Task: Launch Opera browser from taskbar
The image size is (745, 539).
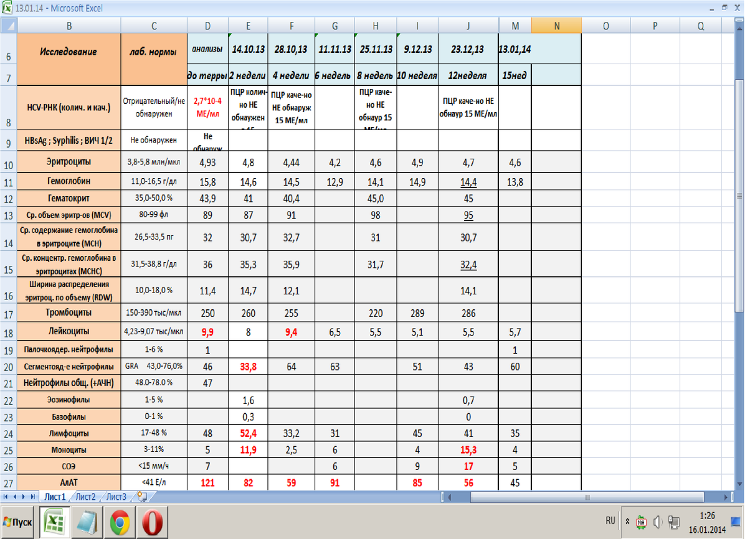Action: [152, 522]
